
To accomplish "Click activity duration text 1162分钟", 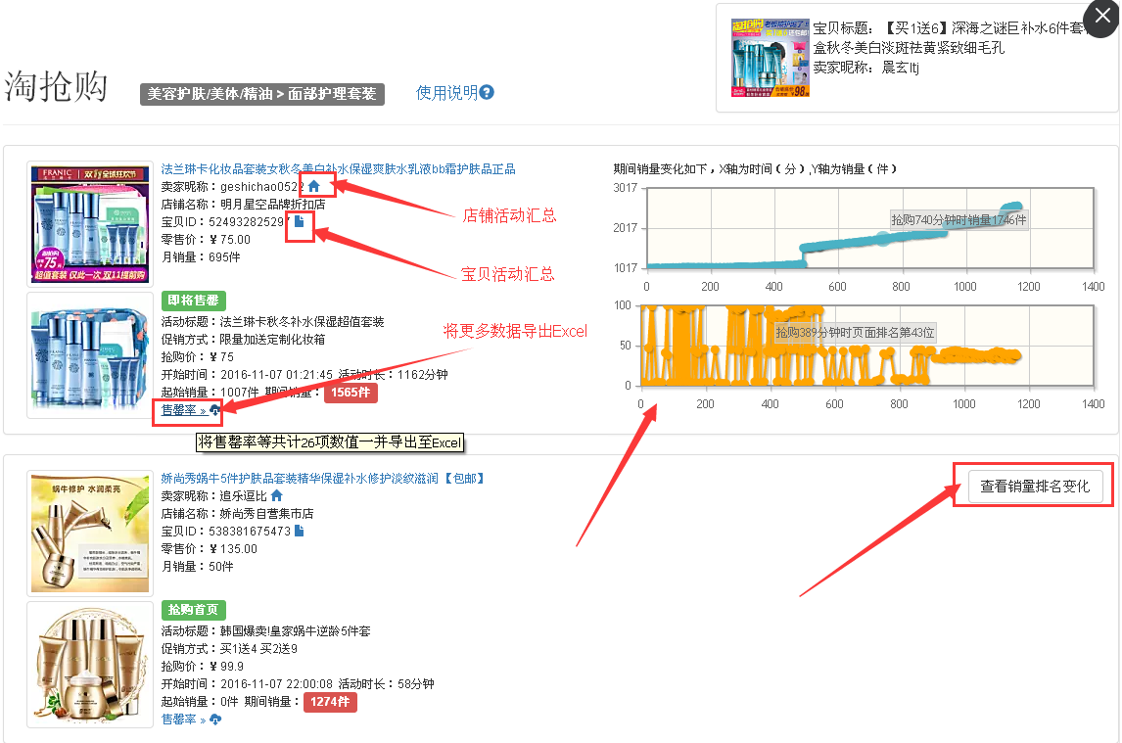I will [x=422, y=374].
